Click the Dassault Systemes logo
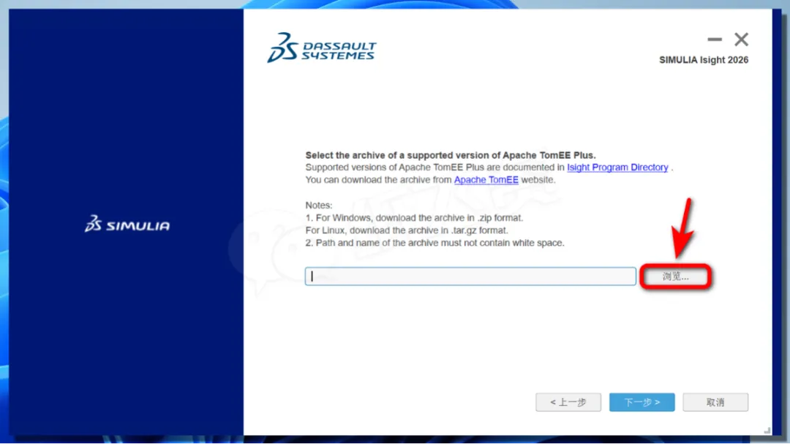The height and width of the screenshot is (444, 790). coord(321,48)
